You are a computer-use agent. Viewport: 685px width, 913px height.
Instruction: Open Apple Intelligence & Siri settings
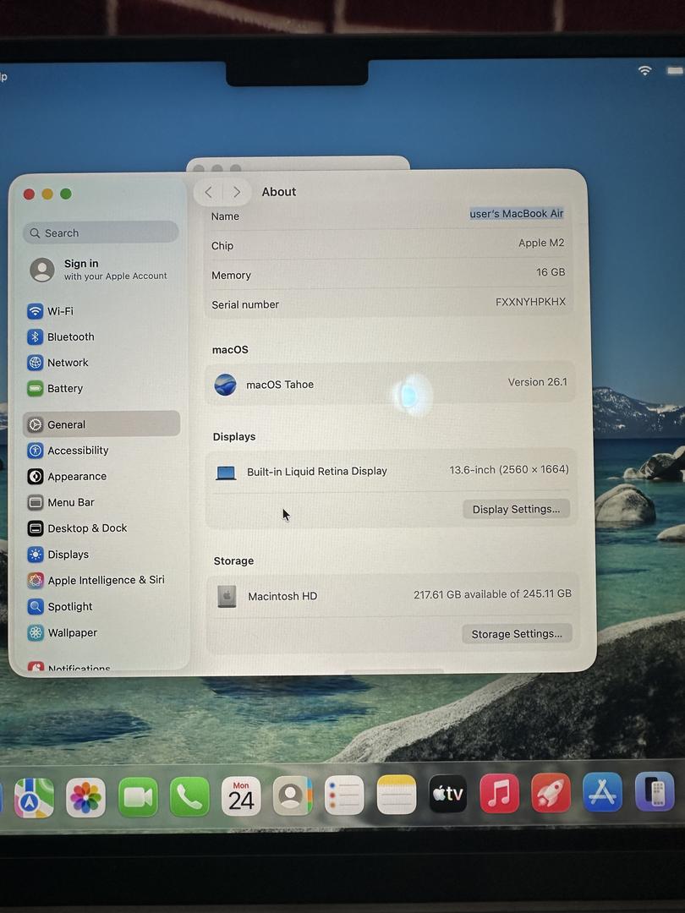(x=106, y=580)
